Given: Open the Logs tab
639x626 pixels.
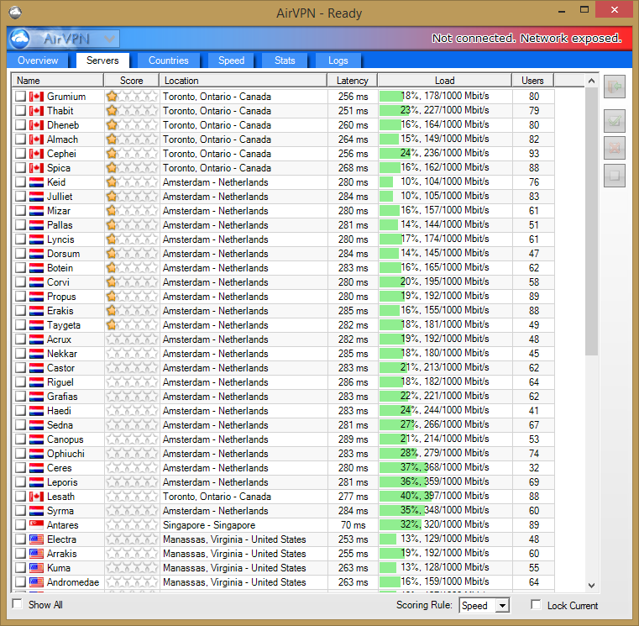Looking at the screenshot, I should pos(338,60).
